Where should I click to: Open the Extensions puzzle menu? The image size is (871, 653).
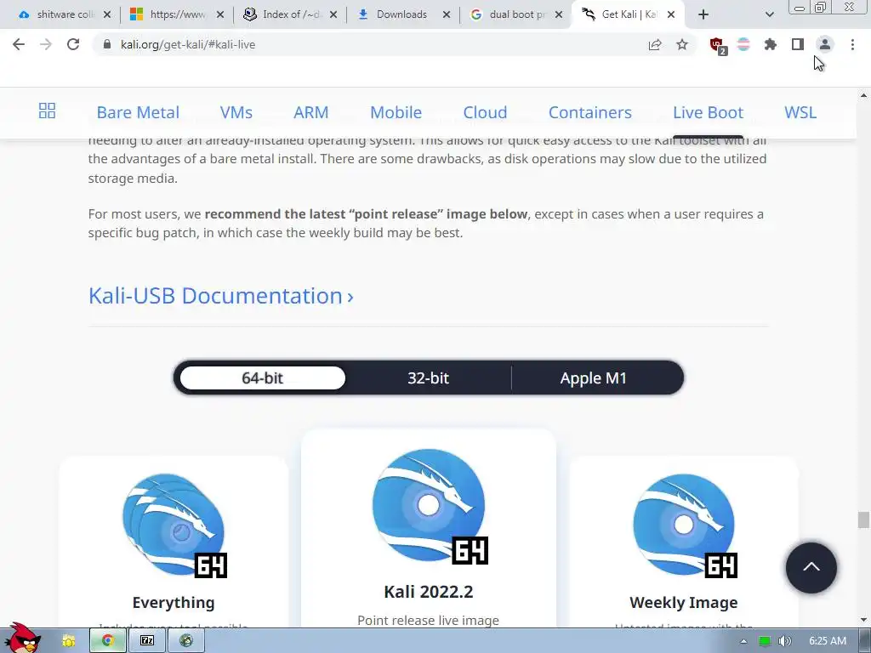pos(771,44)
